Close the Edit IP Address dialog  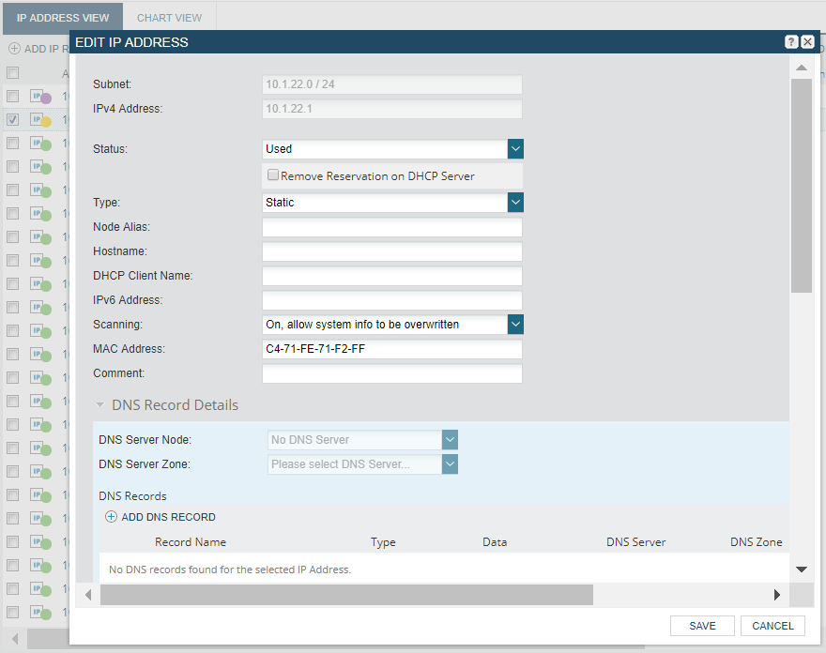pyautogui.click(x=807, y=42)
